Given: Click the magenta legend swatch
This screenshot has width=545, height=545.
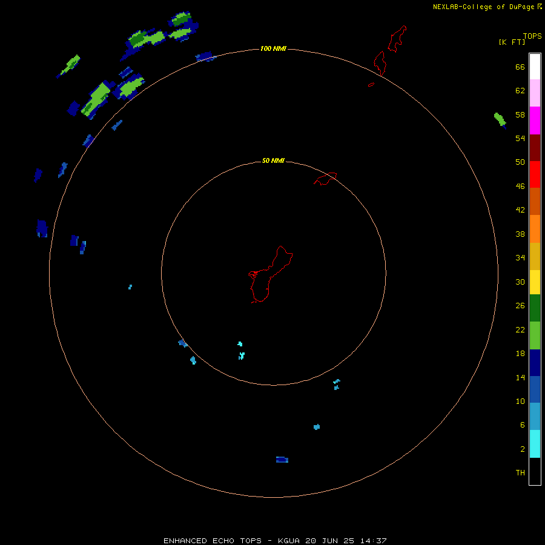Looking at the screenshot, I should [535, 121].
